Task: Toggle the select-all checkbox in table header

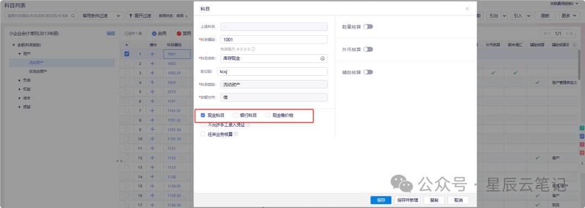Action: (x=127, y=45)
